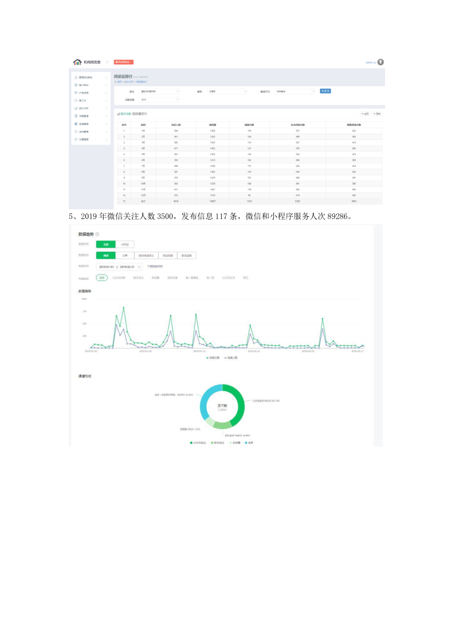Click the 统计分析 breadcrumb link

[x=130, y=82]
